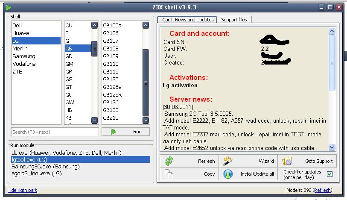Open Goto Support button
347x200 pixels.
tap(307, 161)
